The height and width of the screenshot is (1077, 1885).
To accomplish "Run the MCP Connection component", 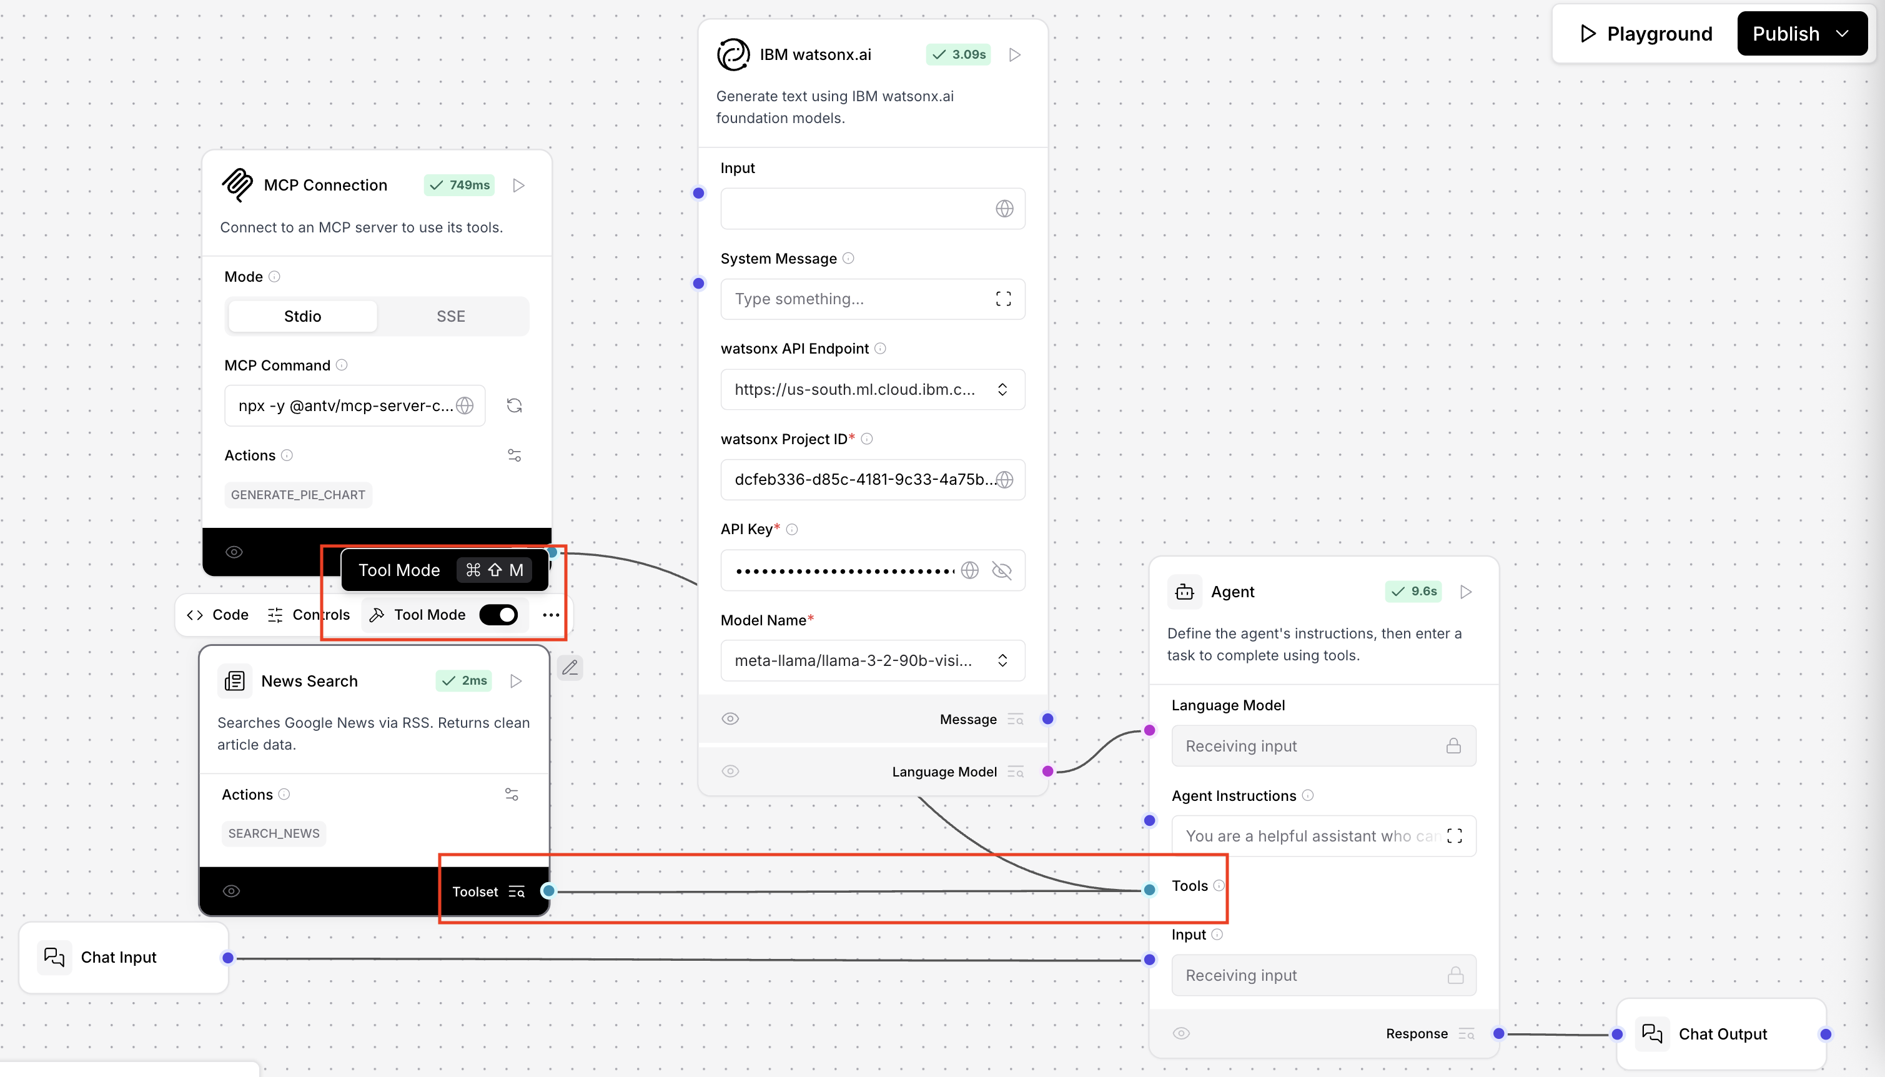I will (518, 185).
